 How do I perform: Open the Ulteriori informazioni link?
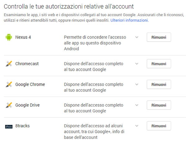[x=130, y=20]
